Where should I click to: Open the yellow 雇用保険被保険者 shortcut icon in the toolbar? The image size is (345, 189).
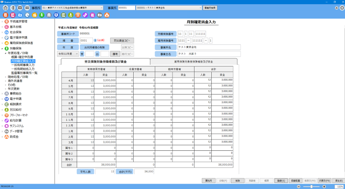34,15
